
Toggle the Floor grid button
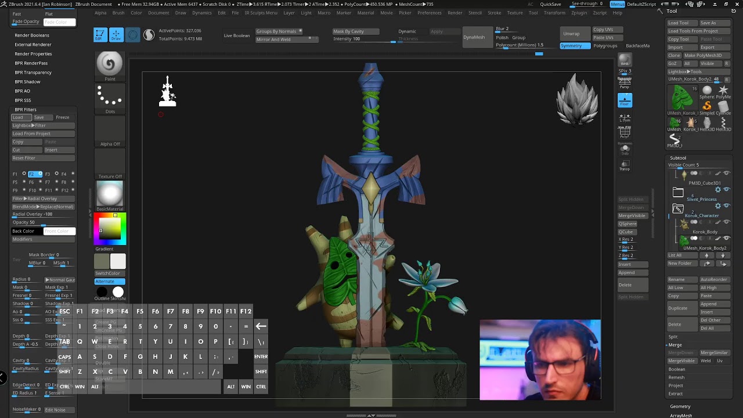[625, 100]
